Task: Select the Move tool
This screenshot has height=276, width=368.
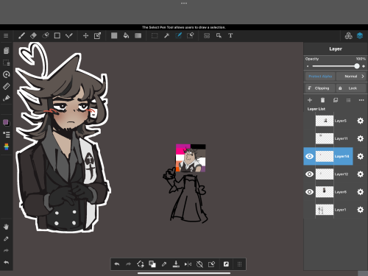Action: (85, 36)
